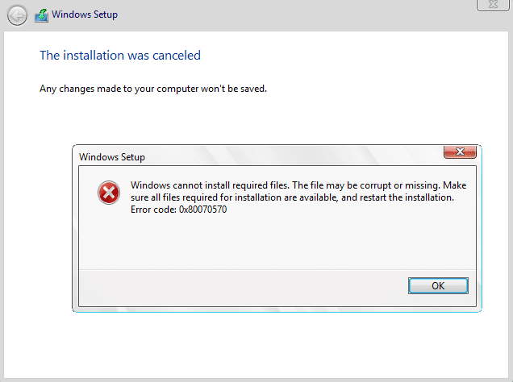Click the red error cross icon

click(109, 193)
